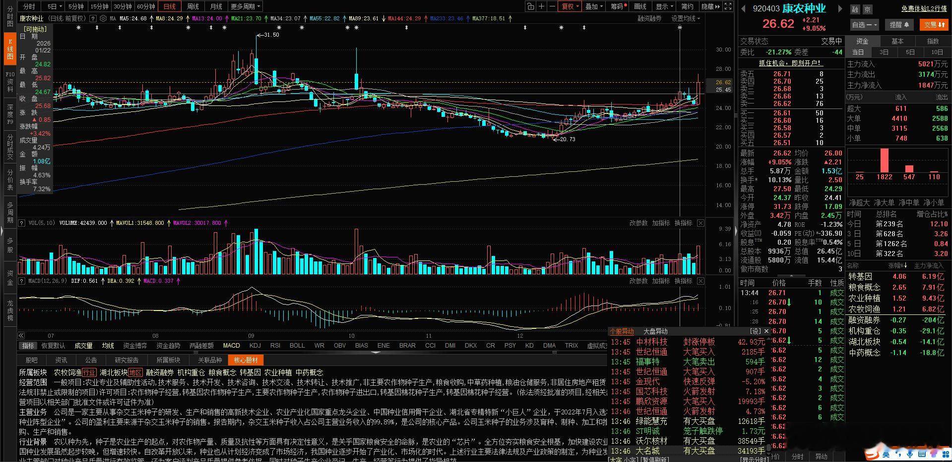Click the 京 exchange badge

point(867,9)
